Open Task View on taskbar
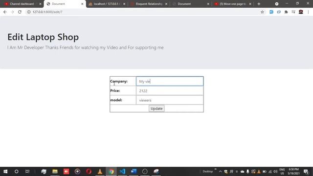This screenshot has height=176, width=313. 27,172
